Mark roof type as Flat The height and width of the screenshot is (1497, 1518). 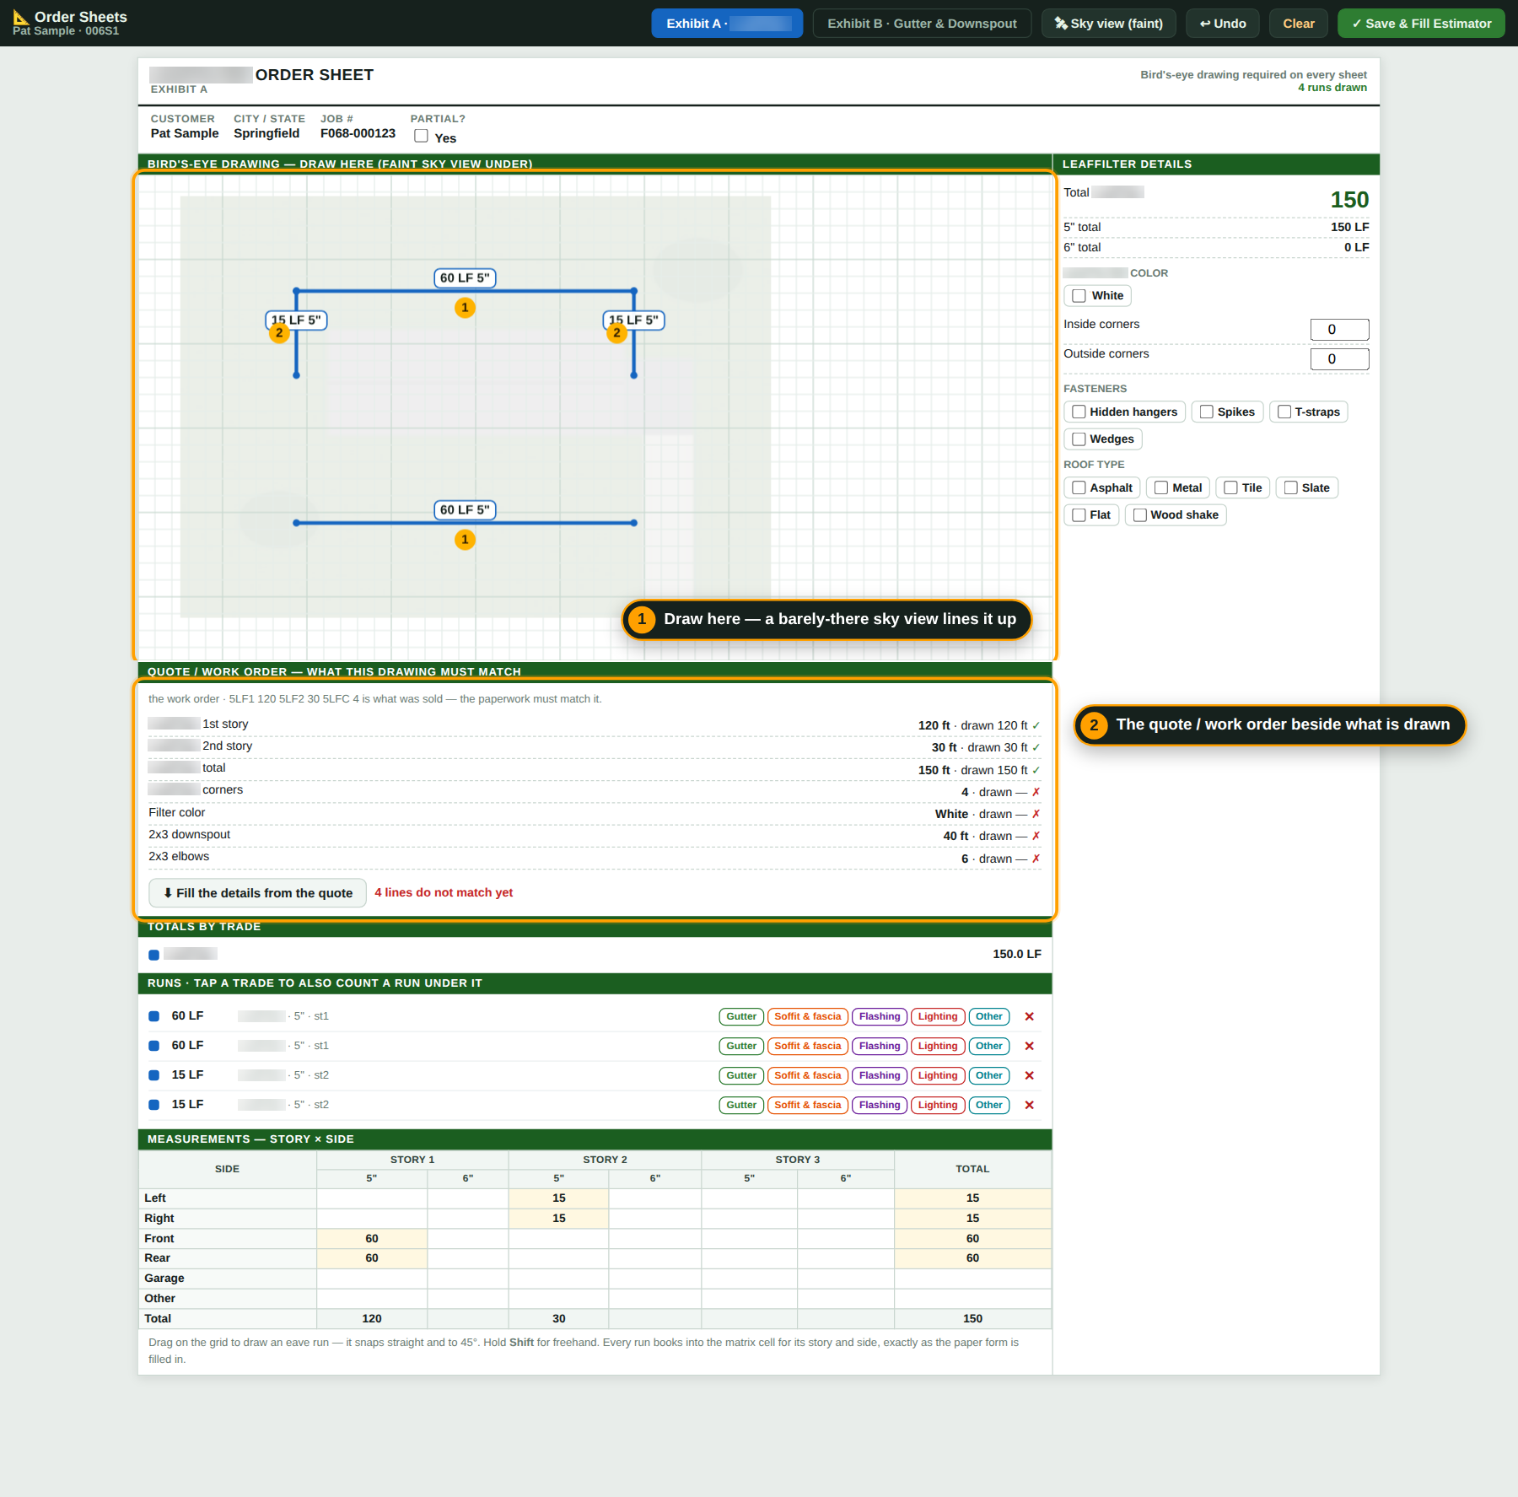1079,514
